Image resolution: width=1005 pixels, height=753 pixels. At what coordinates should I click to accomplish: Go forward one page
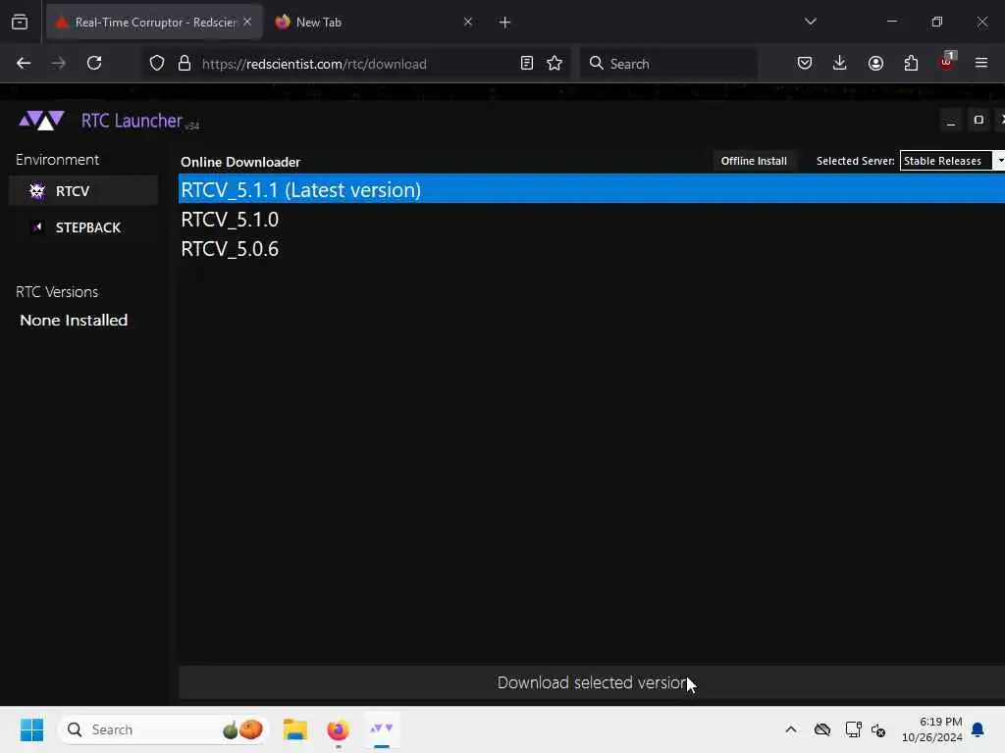[x=59, y=64]
